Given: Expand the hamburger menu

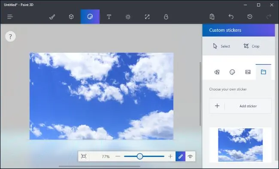Looking at the screenshot, I should click(10, 17).
